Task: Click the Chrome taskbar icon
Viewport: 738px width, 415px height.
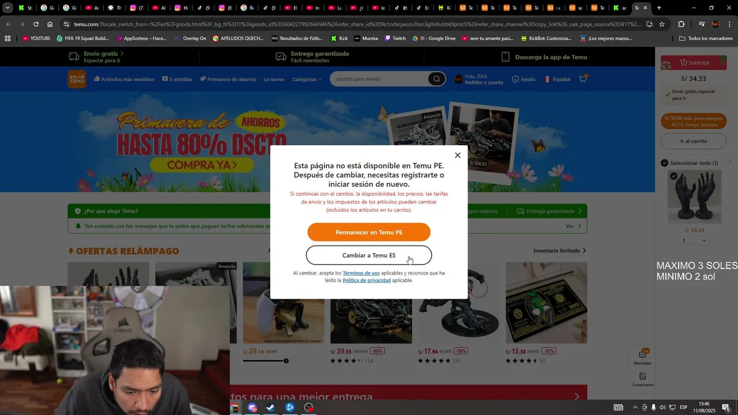Action: click(235, 408)
